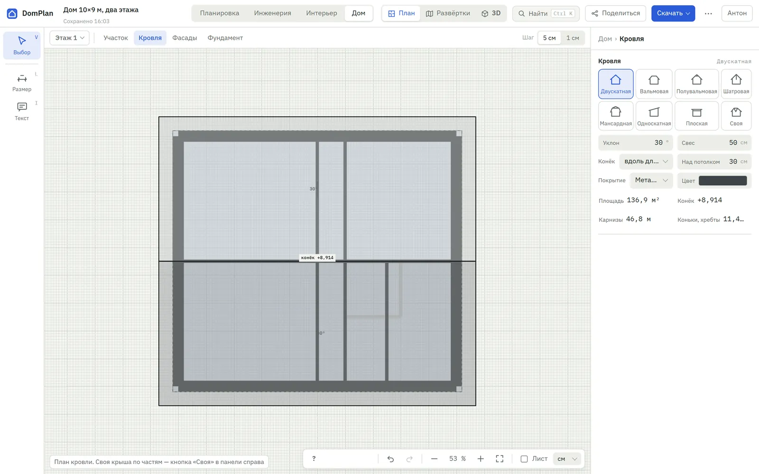Choose the Плоская roof type
This screenshot has height=474, width=759.
tap(696, 116)
